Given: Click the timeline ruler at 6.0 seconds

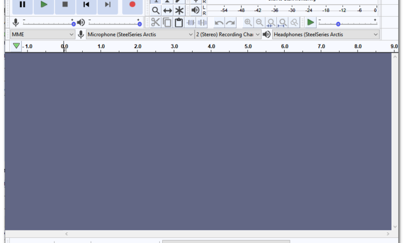Looking at the screenshot, I should pos(285,47).
